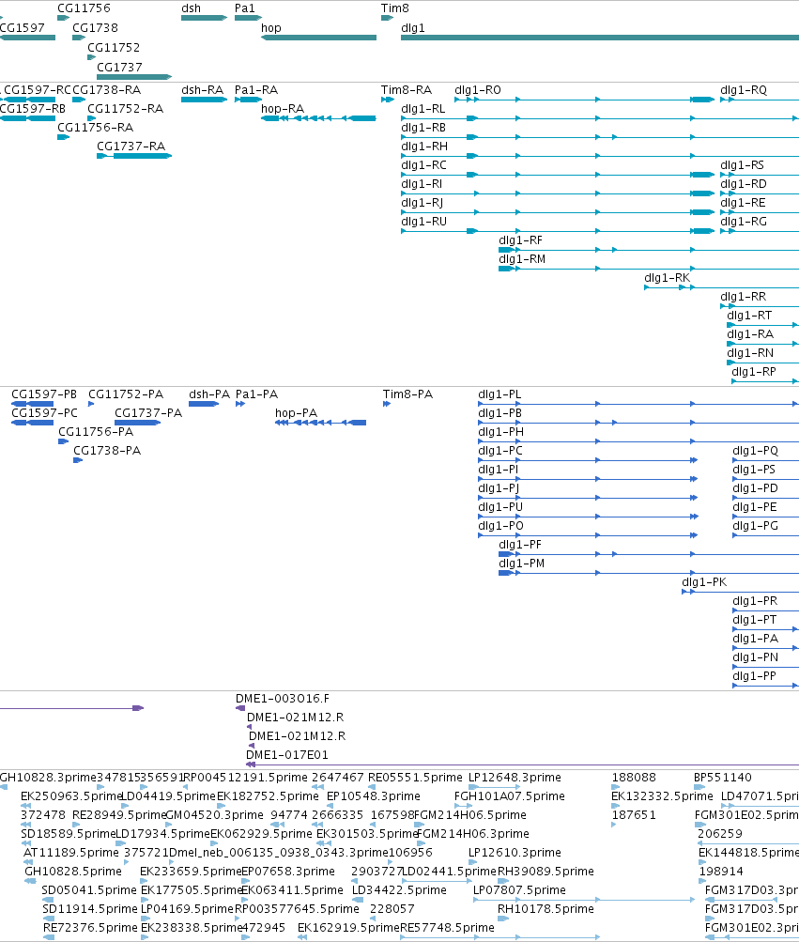Click the CG1597-PC protein label
Image resolution: width=799 pixels, height=942 pixels.
pos(44,413)
